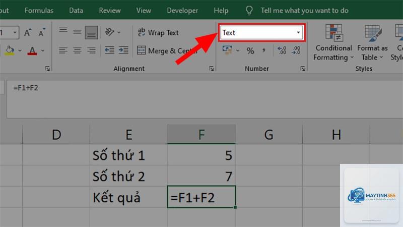The width and height of the screenshot is (403, 227).
Task: Expand the orientation options arrow
Action: 119,32
